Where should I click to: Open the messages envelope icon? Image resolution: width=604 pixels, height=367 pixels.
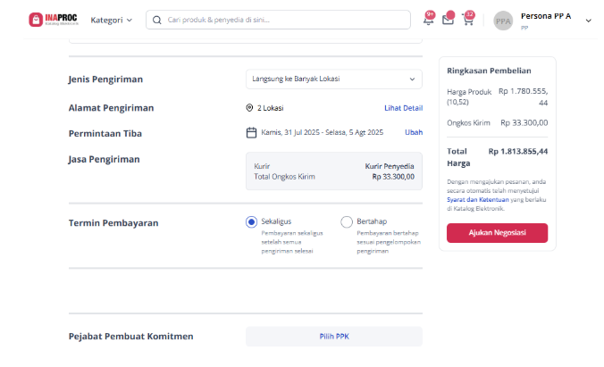[448, 20]
